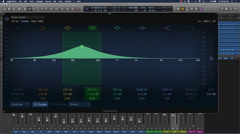Screen dimensions: 240x134
Task: Click the Record transport button
Action: click(x=78, y=9)
